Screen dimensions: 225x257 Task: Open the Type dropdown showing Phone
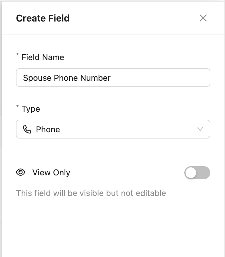(x=113, y=129)
